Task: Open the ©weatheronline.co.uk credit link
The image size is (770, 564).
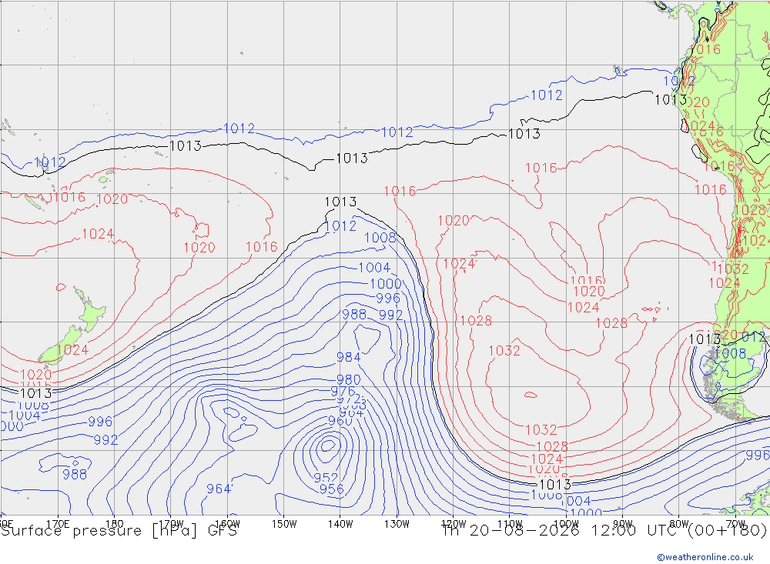Action: (x=705, y=557)
